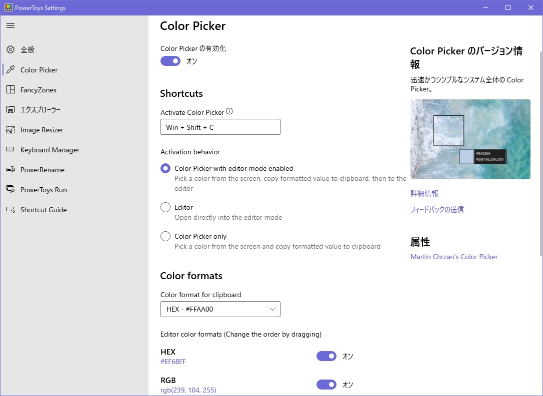Click the Shortcuts section heading
This screenshot has height=396, width=543.
pos(181,93)
